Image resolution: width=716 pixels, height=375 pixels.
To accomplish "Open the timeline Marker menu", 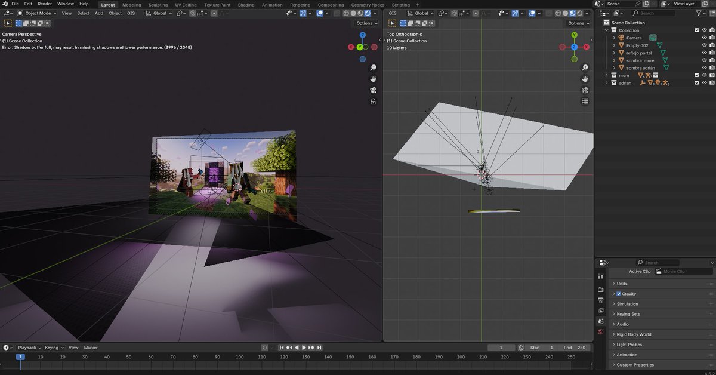I will pyautogui.click(x=91, y=348).
